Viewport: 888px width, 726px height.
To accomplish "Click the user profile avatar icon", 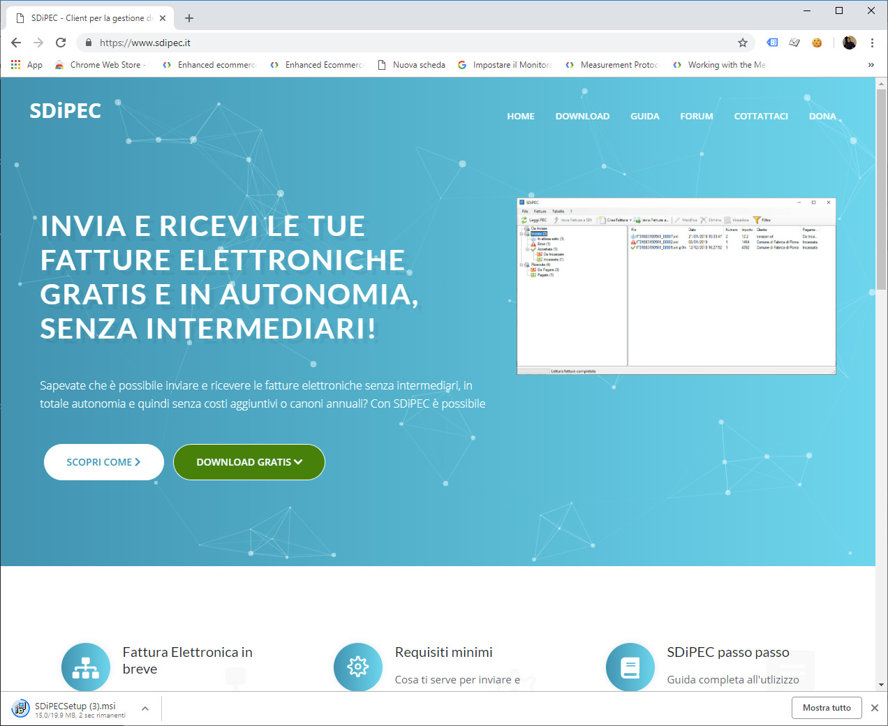I will [849, 43].
